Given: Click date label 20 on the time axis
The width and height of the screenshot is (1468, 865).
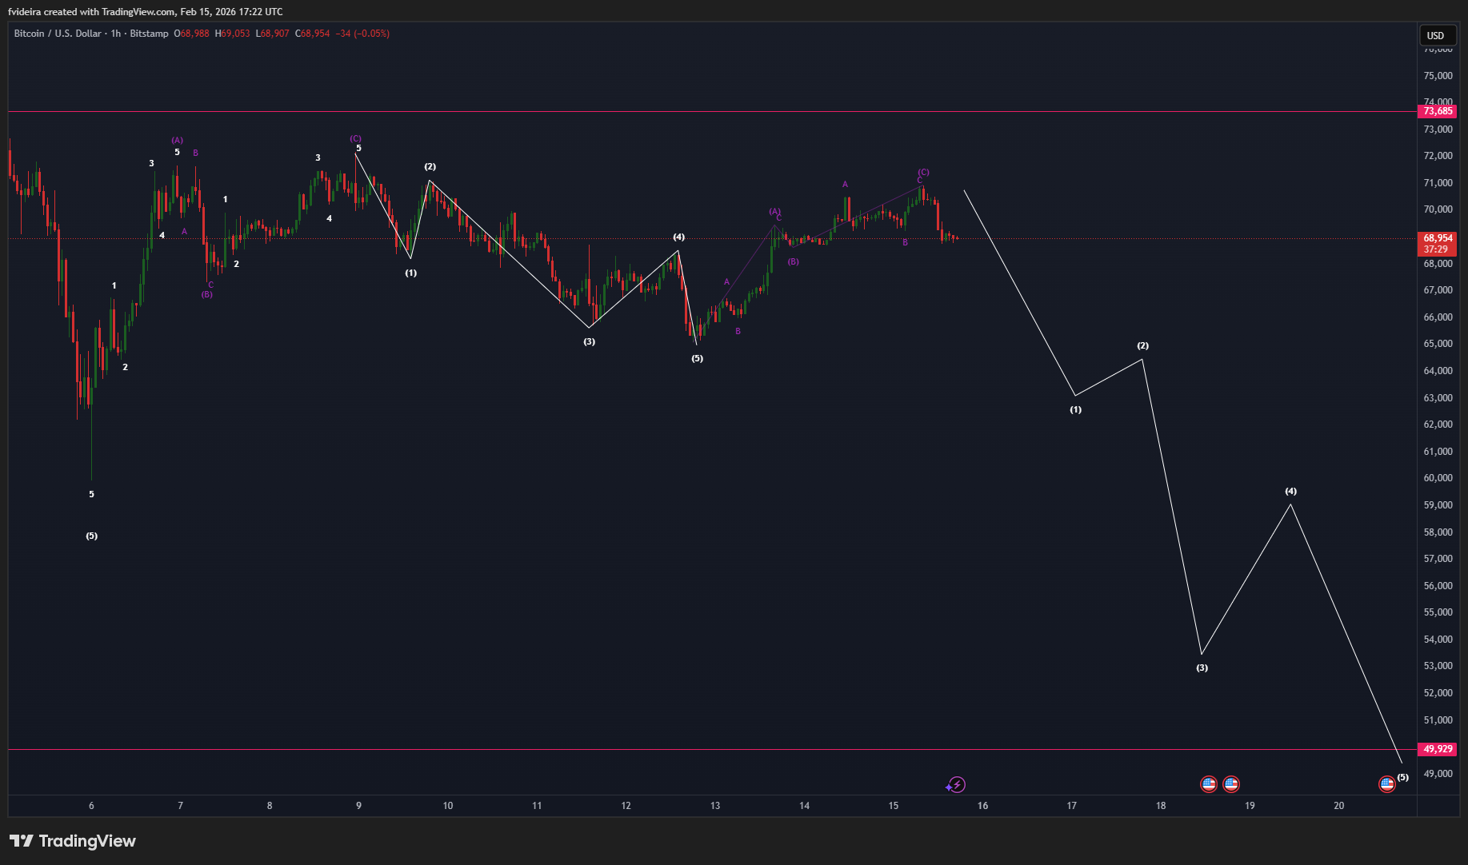Looking at the screenshot, I should [x=1338, y=806].
